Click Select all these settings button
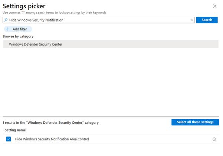 [195, 122]
